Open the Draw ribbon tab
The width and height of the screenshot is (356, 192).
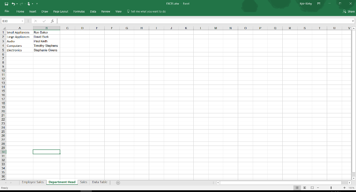45,11
